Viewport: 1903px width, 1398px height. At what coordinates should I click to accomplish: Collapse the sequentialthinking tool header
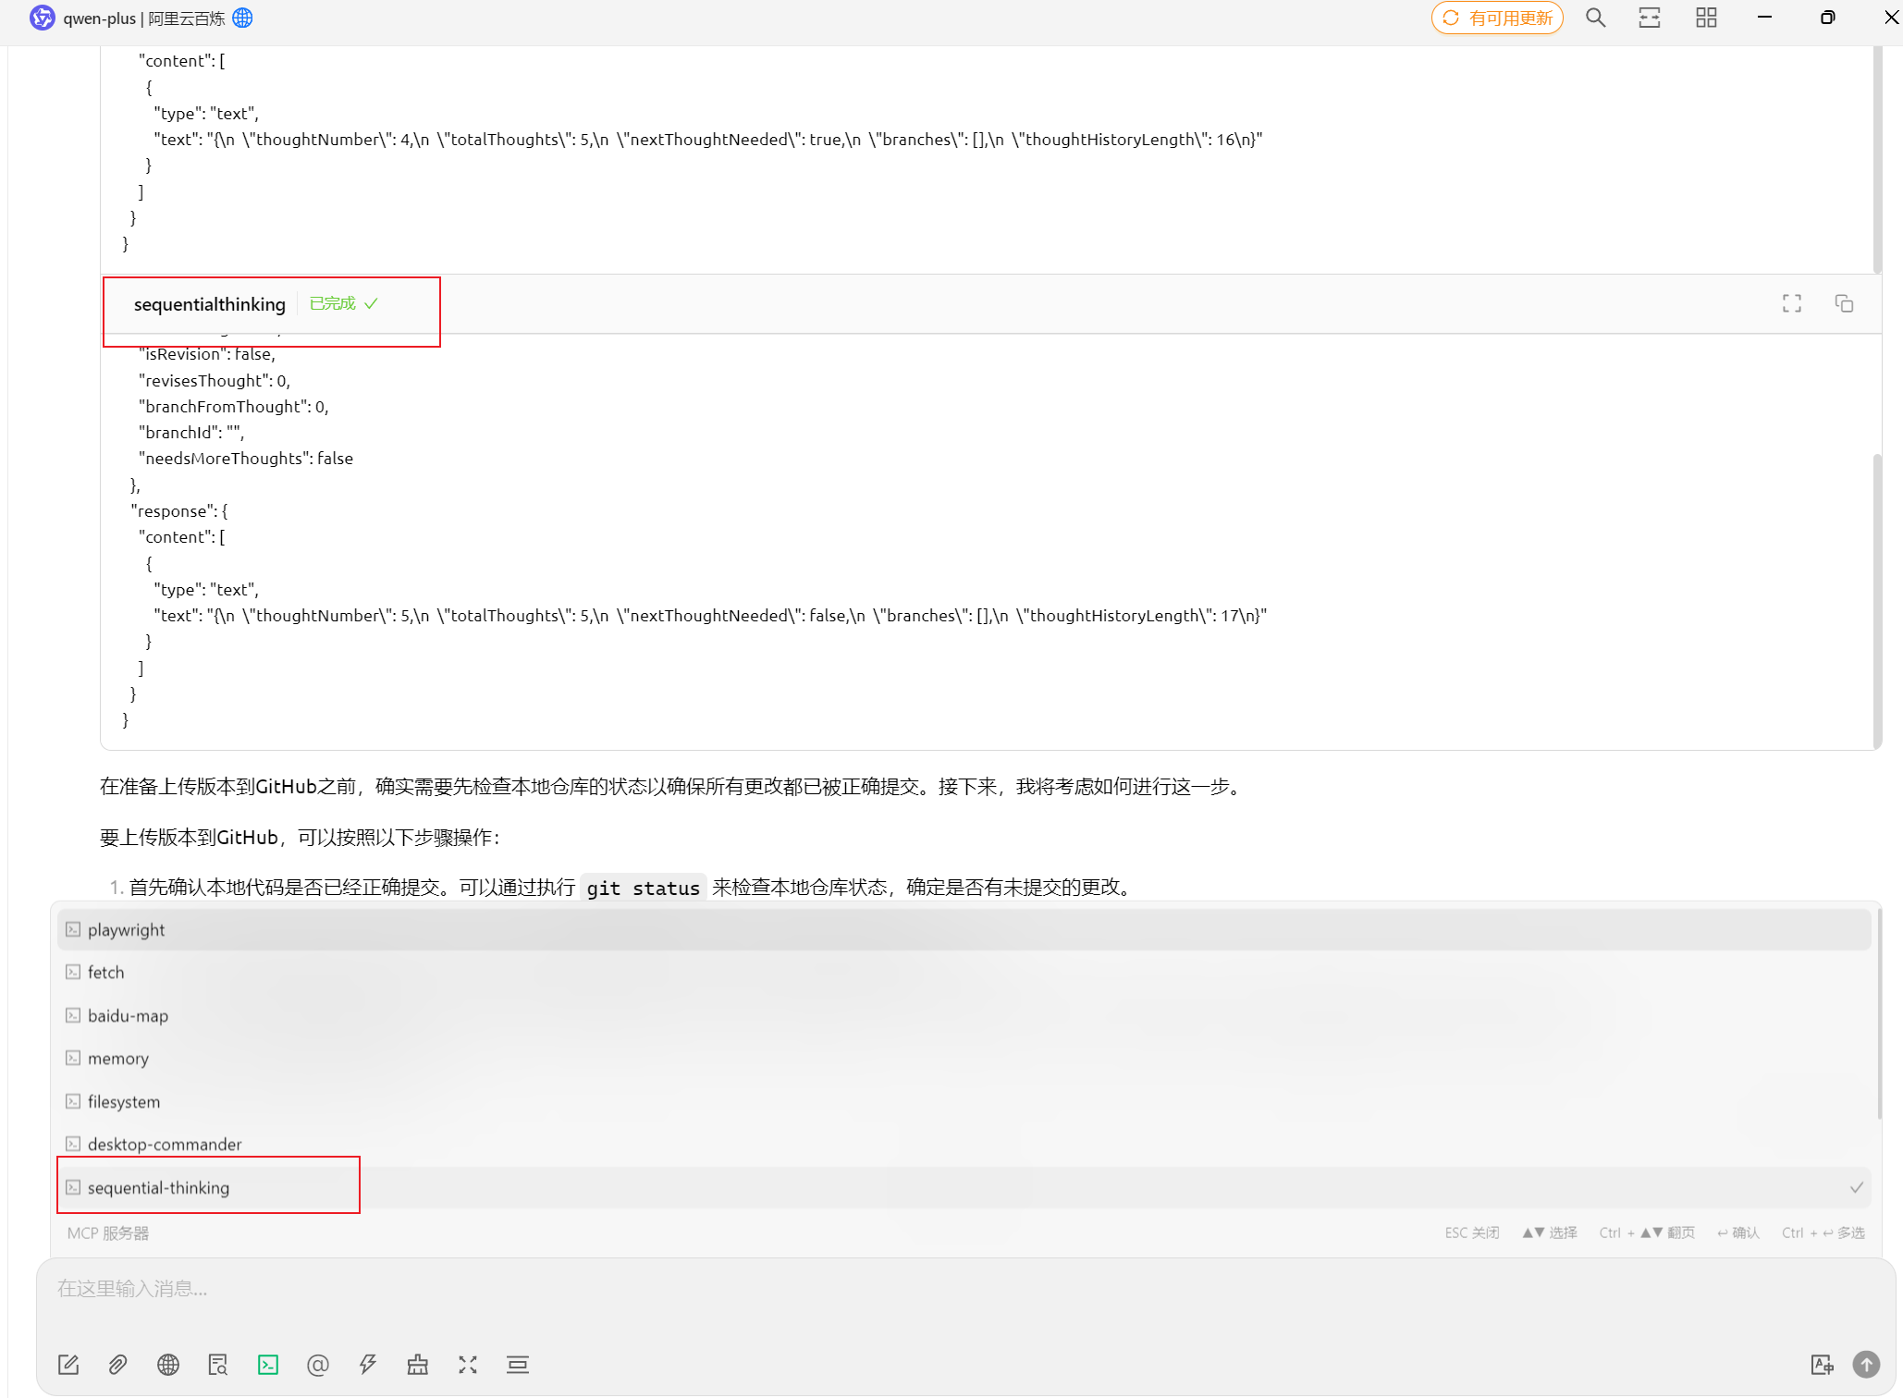tap(210, 304)
